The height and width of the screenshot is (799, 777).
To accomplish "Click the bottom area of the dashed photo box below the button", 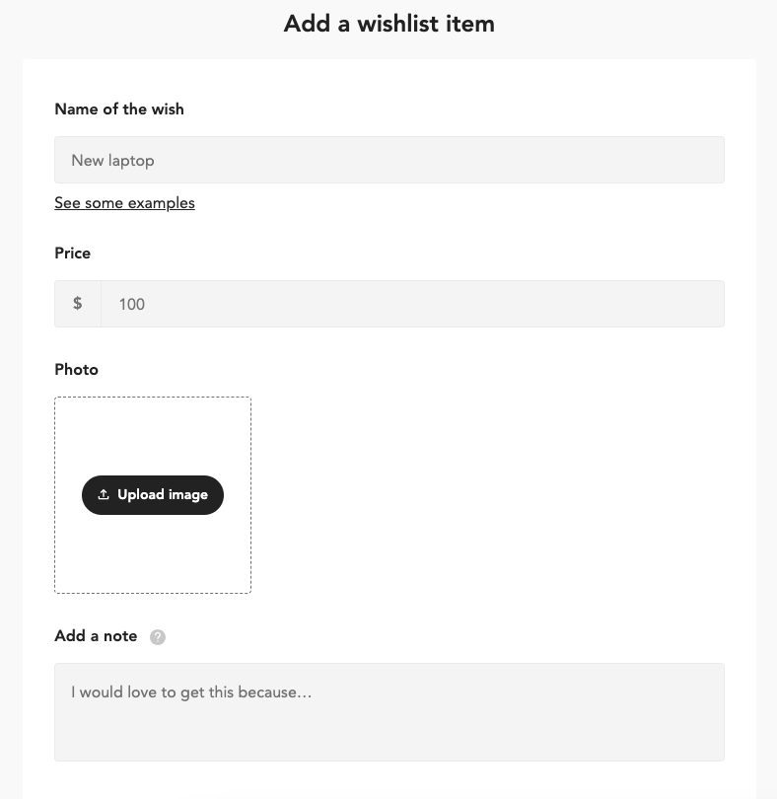I will tap(153, 557).
